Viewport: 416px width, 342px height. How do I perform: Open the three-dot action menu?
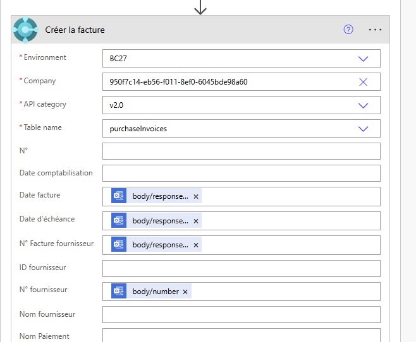375,30
